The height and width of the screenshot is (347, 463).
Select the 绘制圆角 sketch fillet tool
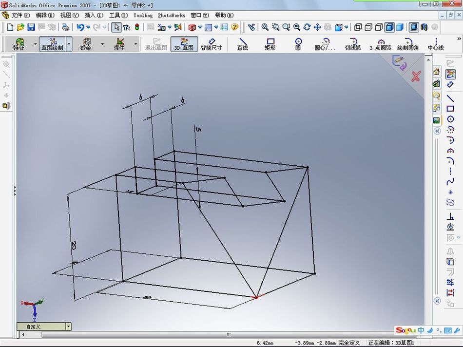point(408,44)
